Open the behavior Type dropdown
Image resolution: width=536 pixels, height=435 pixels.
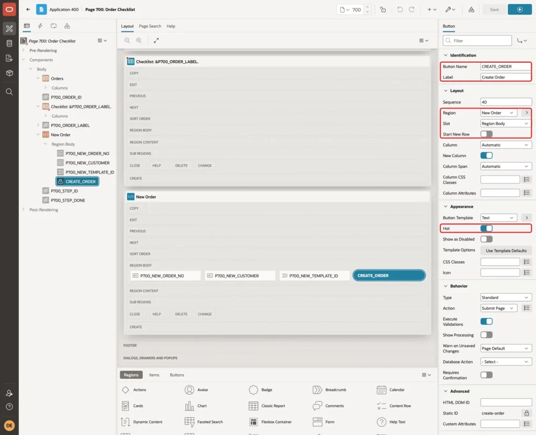[506, 297]
